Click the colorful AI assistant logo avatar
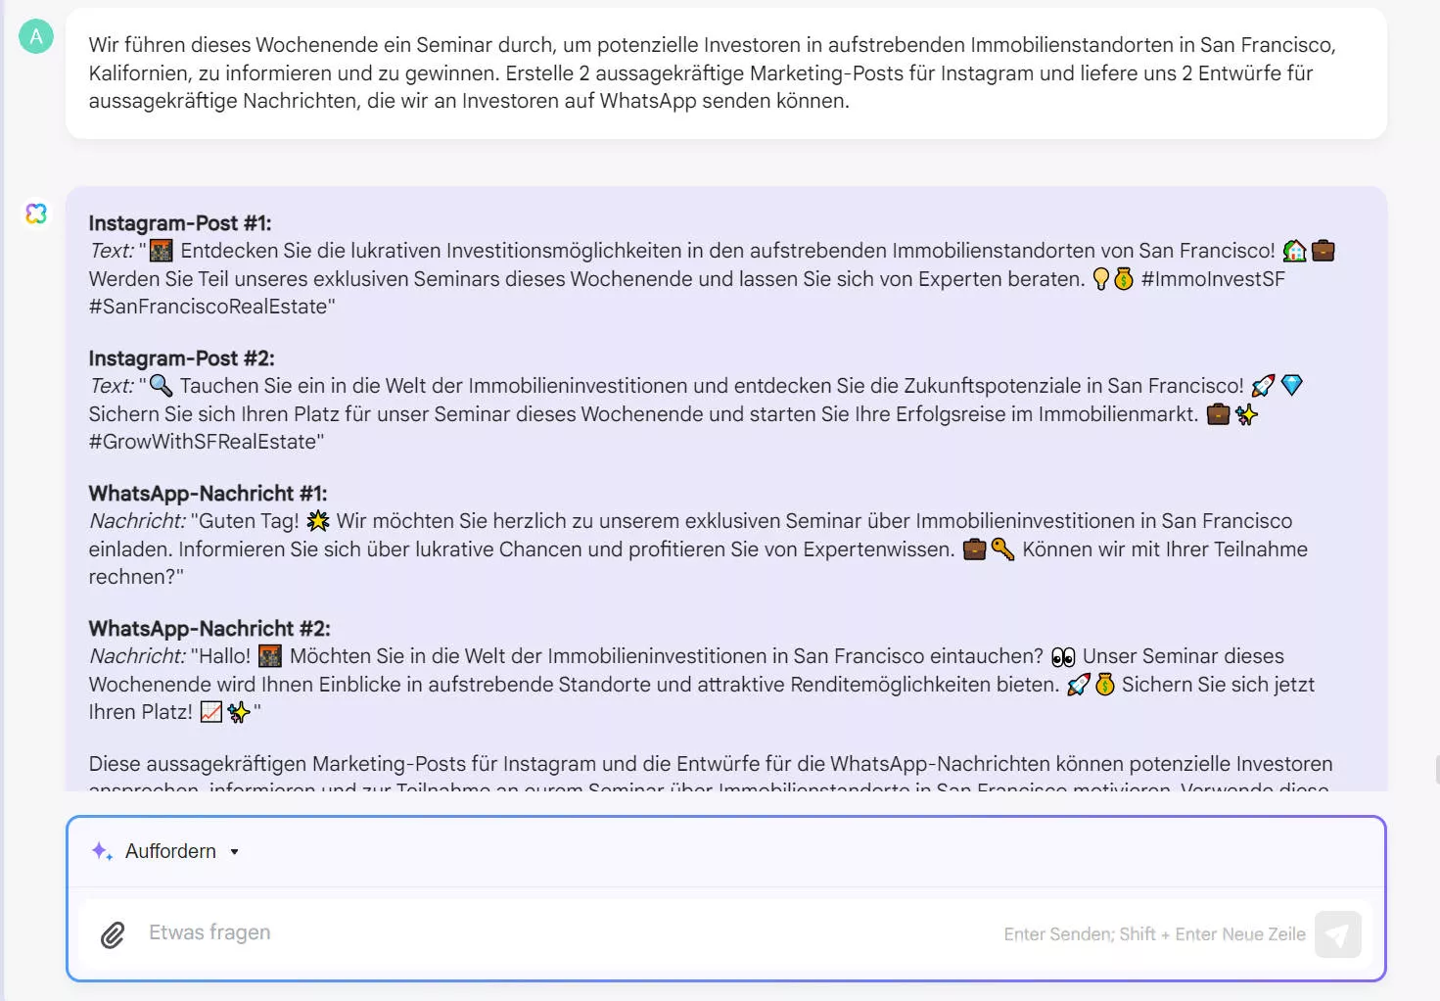Image resolution: width=1440 pixels, height=1001 pixels. pos(36,213)
